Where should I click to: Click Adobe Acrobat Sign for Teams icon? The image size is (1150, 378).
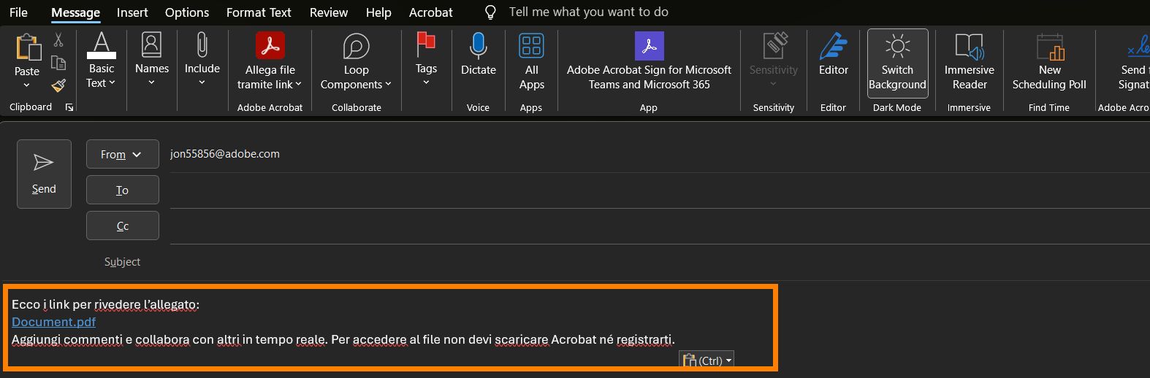tap(649, 47)
